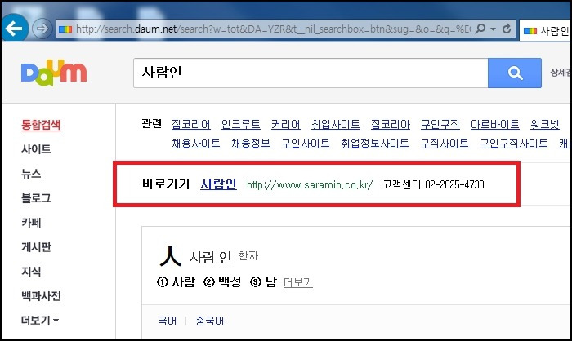This screenshot has width=572, height=341.
Task: Open related search 커리어
Action: coord(286,125)
